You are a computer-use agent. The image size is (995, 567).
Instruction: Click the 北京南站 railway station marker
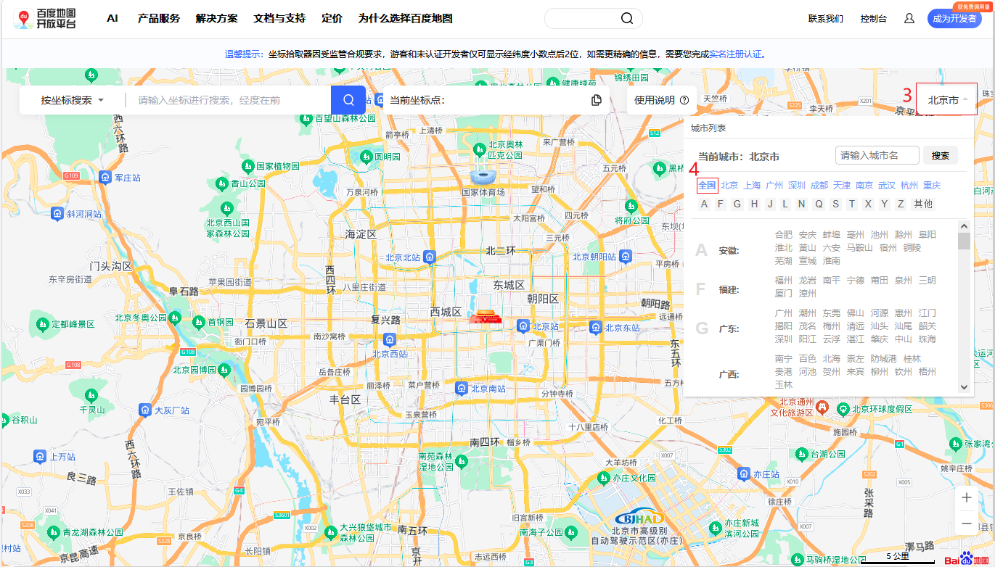pos(461,389)
